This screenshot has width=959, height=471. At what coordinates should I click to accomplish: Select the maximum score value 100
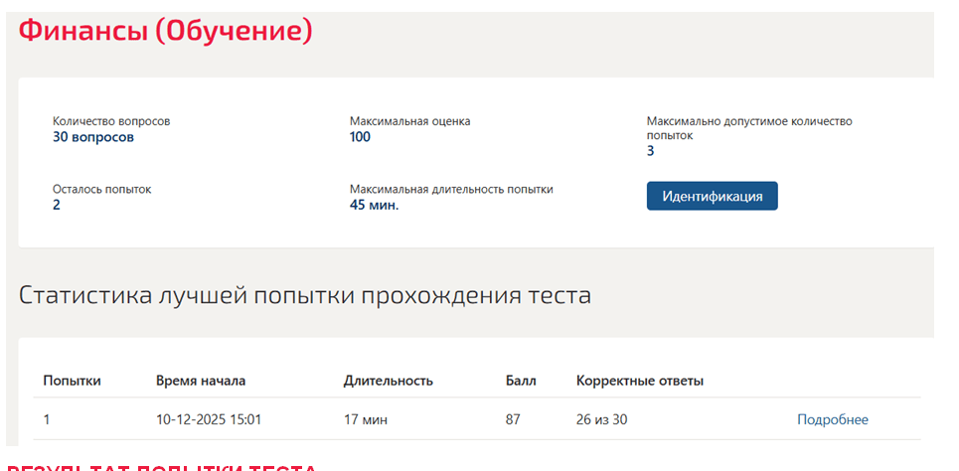pyautogui.click(x=360, y=137)
